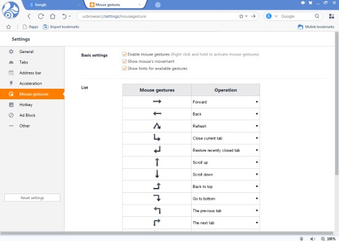Open the Refresh operation dropdown
The width and height of the screenshot is (339, 241).
[x=226, y=126]
